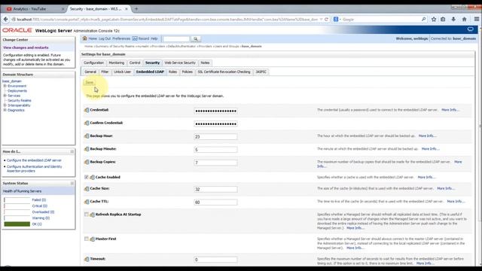Enable the Master First checkbox
The width and height of the screenshot is (482, 271).
click(87, 239)
